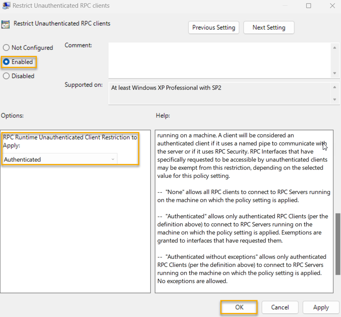Click the application icon in the title bar
This screenshot has height=317, width=341.
(5, 6)
